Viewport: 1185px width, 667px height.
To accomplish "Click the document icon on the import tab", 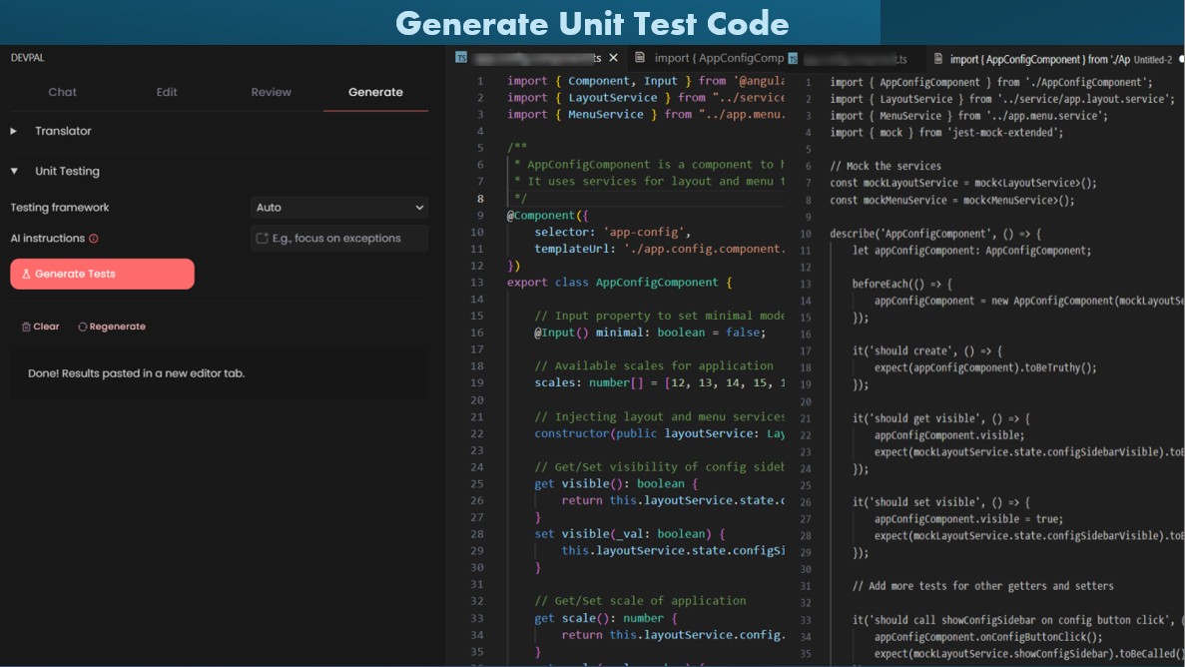I will [640, 58].
